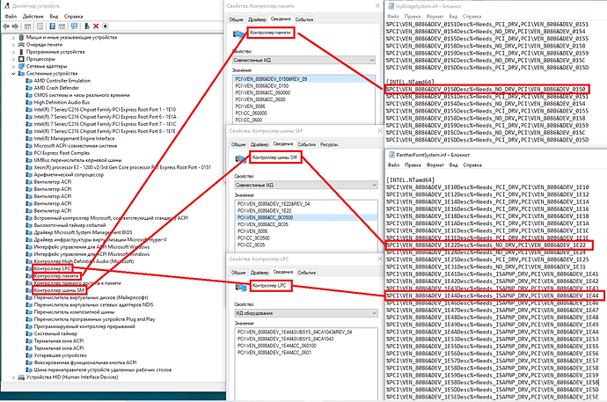Viewport: 607px width, 402px height.
Task: Click the mouse icon beside Мыши и иные указывающие устройства
Action: [21, 38]
